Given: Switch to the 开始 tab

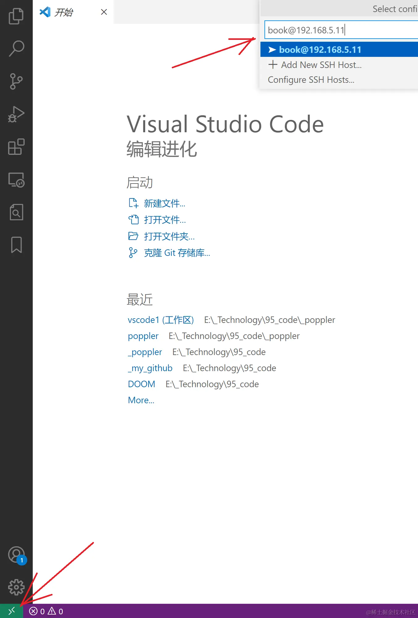Looking at the screenshot, I should pyautogui.click(x=73, y=12).
